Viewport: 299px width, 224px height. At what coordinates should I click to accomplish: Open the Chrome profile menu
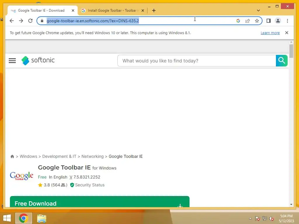coord(278,21)
